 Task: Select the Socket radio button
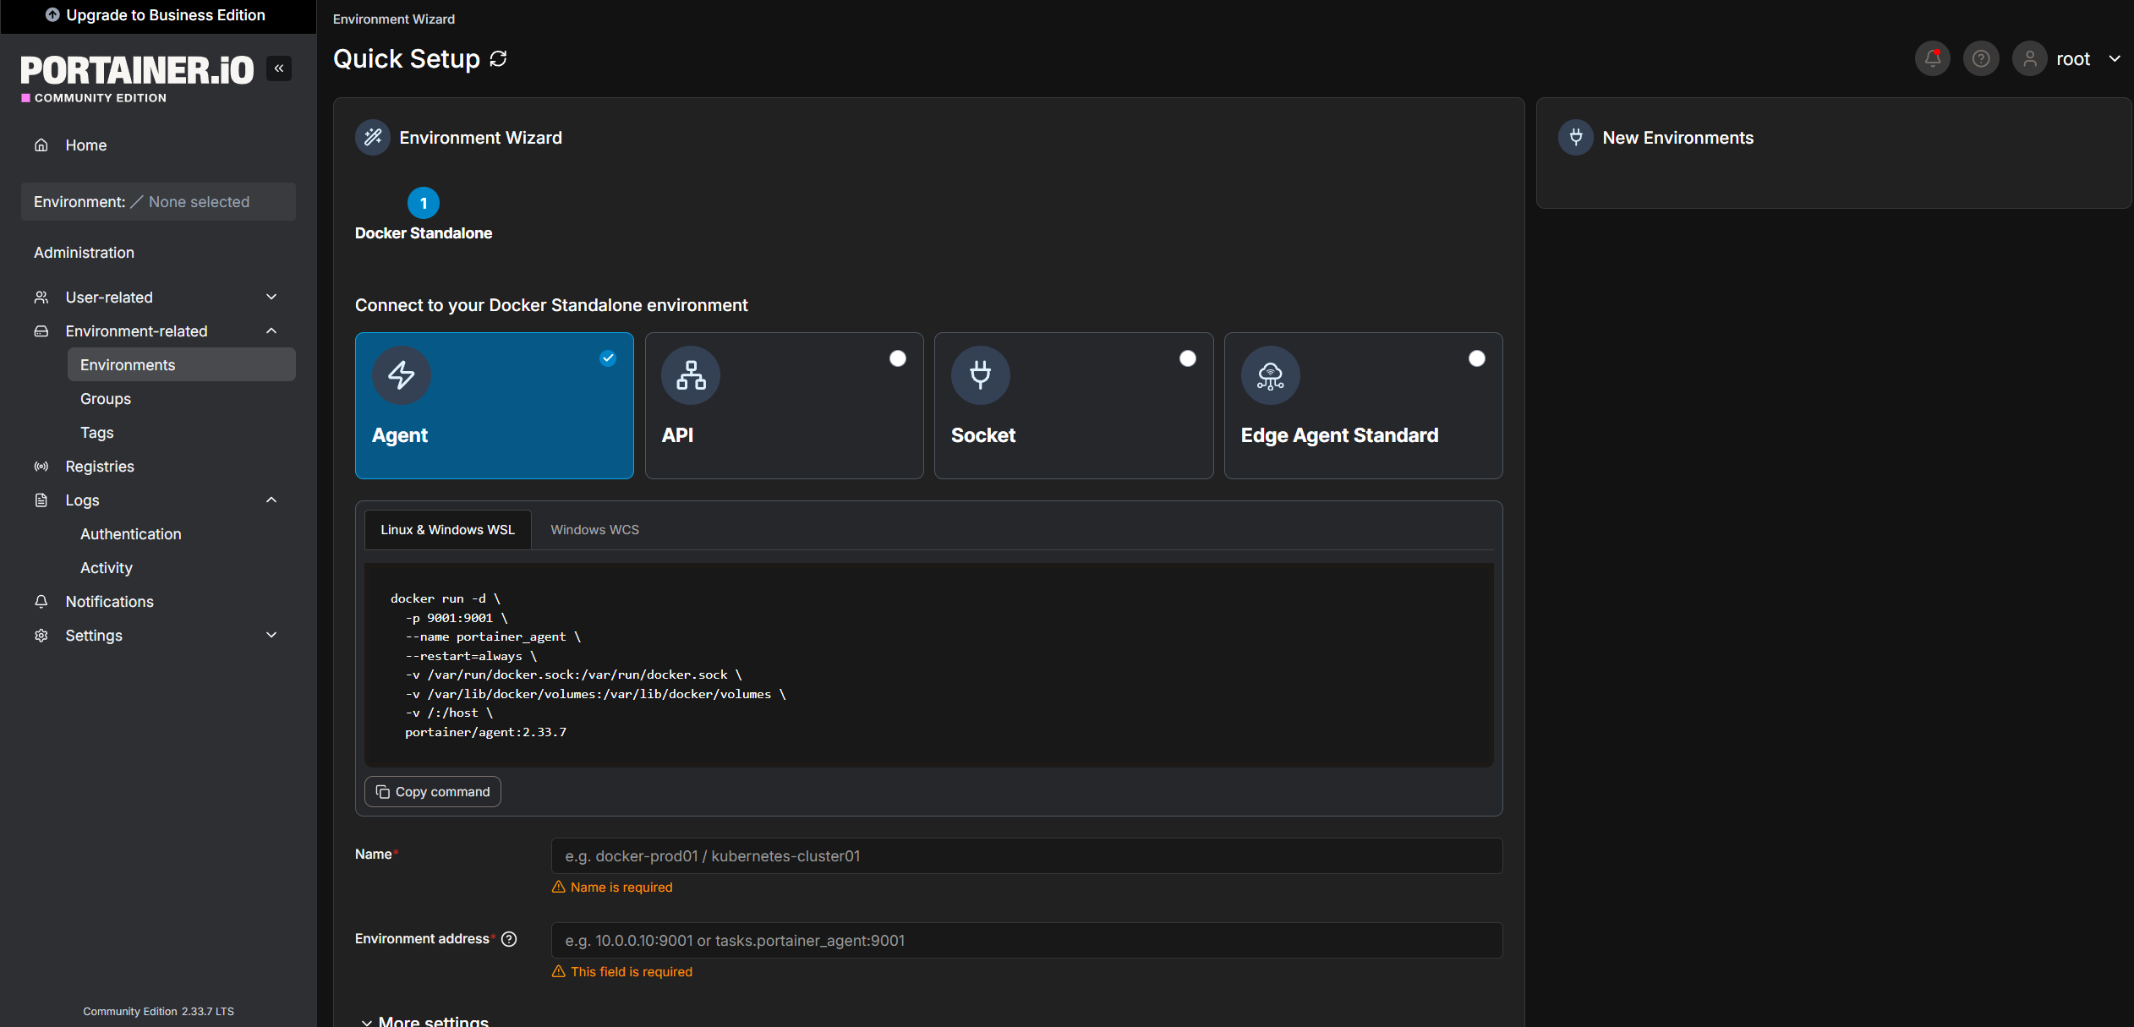click(1188, 358)
